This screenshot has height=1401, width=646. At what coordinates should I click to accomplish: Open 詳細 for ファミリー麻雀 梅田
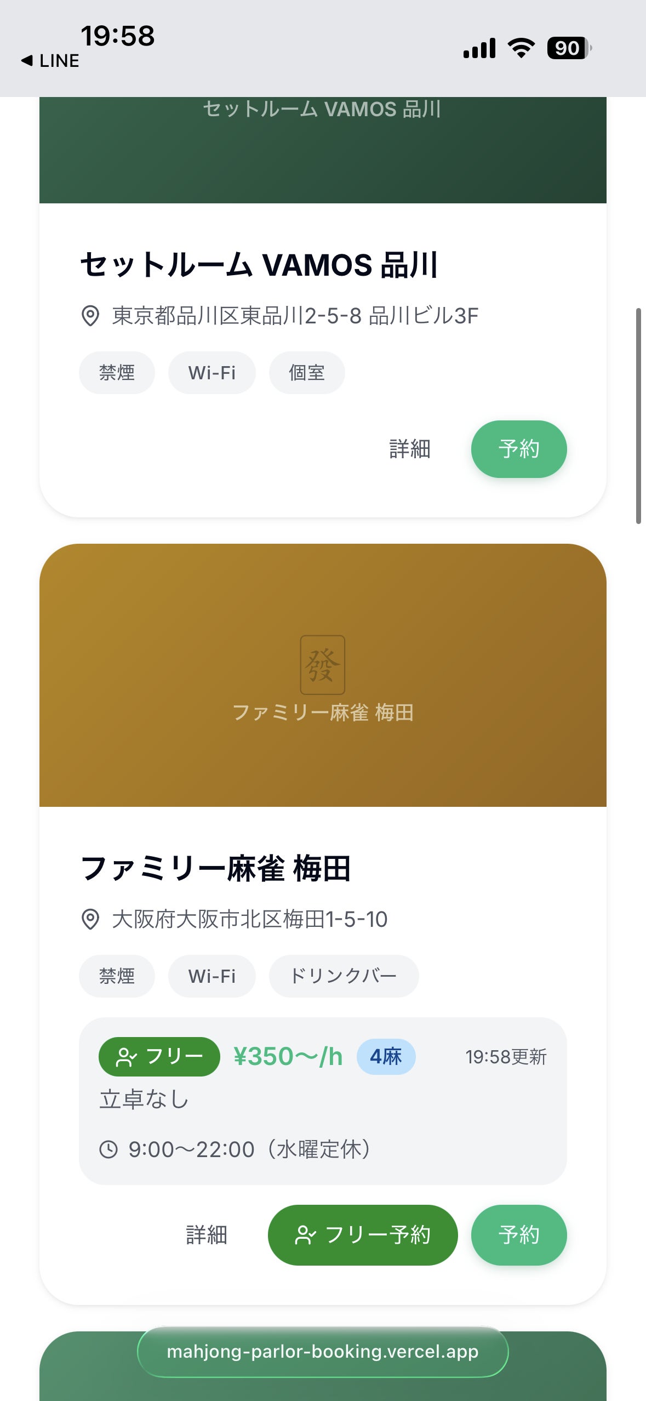207,1235
